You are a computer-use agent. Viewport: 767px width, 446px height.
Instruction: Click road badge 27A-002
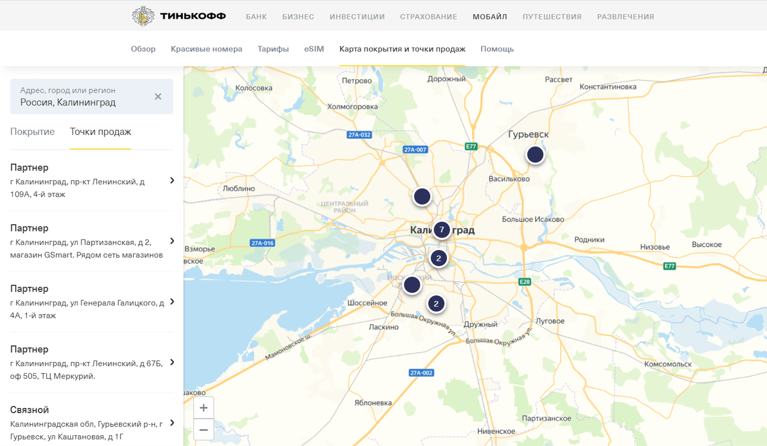click(421, 373)
